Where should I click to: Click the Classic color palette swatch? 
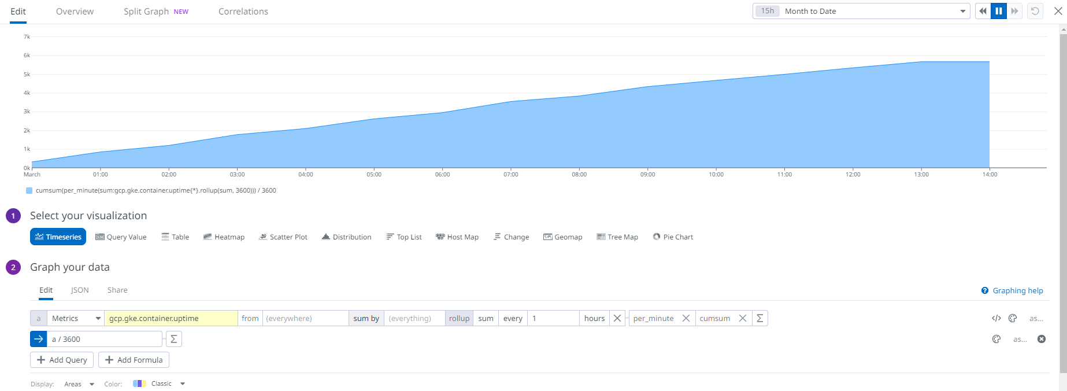click(x=139, y=383)
